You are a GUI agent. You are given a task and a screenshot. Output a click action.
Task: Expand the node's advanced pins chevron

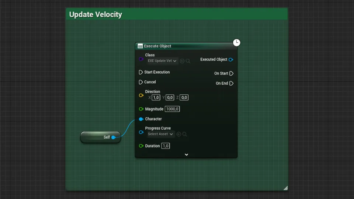(x=186, y=154)
